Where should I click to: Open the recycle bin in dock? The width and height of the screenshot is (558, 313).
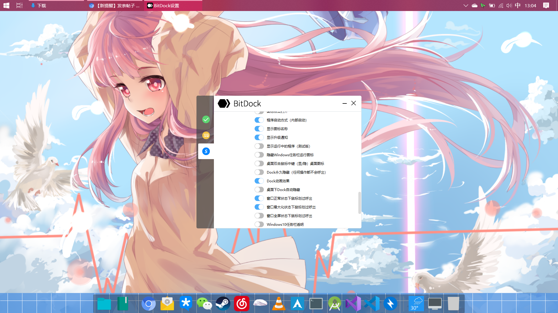[x=453, y=303]
